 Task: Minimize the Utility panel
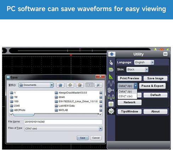pyautogui.click(x=165, y=54)
